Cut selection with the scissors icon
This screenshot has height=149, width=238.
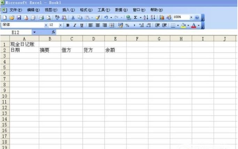pyautogui.click(x=73, y=18)
